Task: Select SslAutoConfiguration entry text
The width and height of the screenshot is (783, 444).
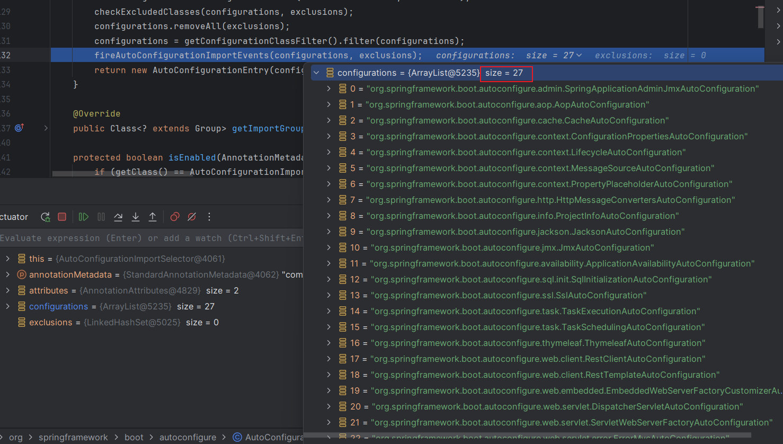Action: [x=509, y=295]
